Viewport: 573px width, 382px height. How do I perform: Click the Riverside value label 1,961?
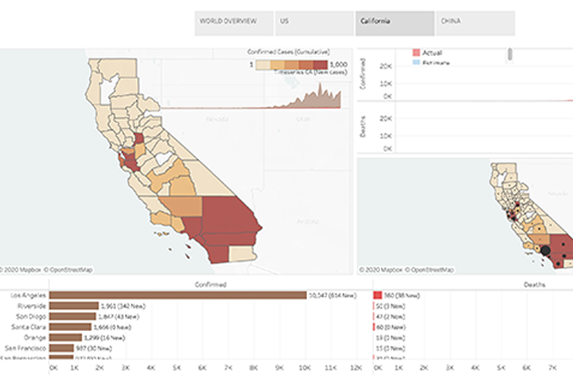[x=123, y=306]
